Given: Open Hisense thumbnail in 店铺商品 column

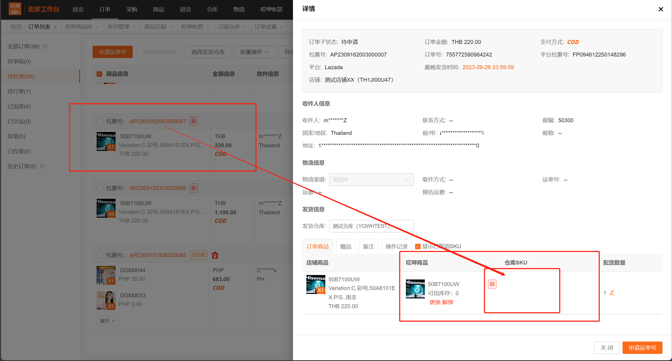Looking at the screenshot, I should coord(316,284).
